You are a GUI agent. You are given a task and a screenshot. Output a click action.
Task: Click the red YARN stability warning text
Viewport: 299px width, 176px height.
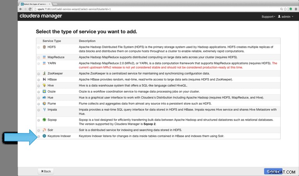161,67
